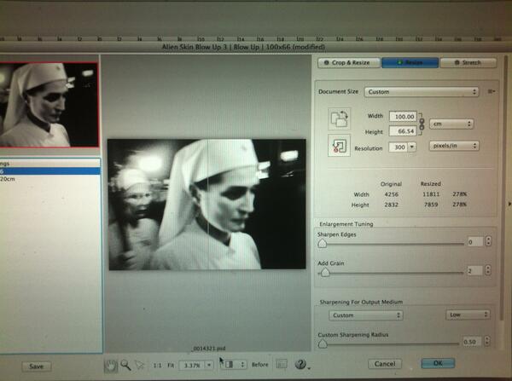Click the panel layout icon next to Before
Screen dimensions: 512x381
[x=281, y=364]
